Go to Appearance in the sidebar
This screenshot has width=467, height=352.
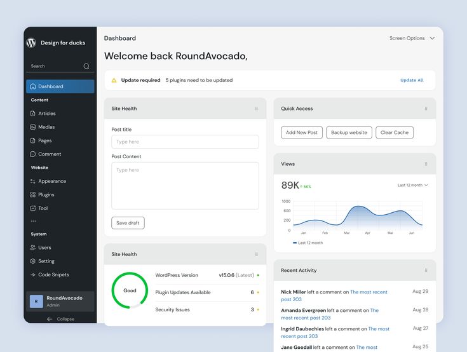click(x=51, y=181)
